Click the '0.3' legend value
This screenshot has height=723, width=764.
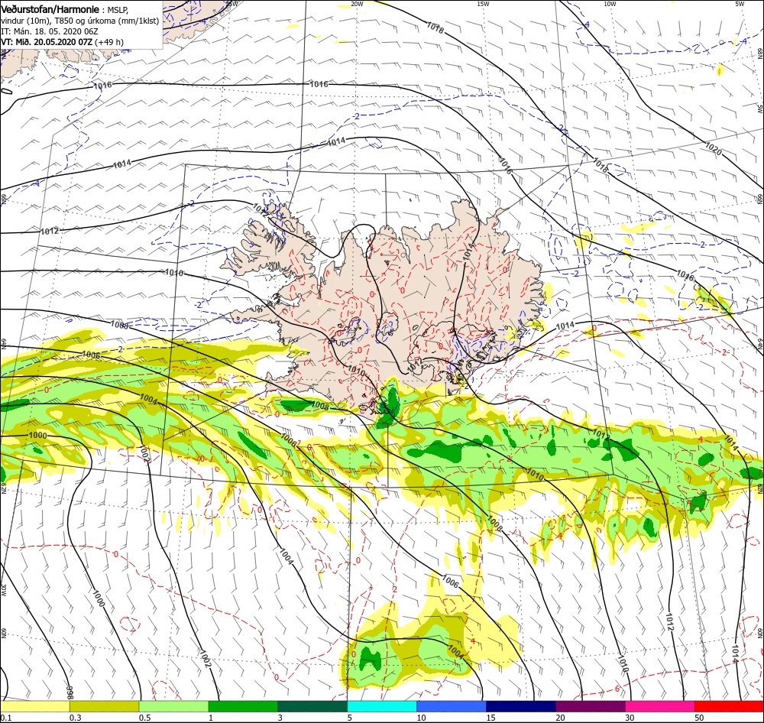pos(76,718)
